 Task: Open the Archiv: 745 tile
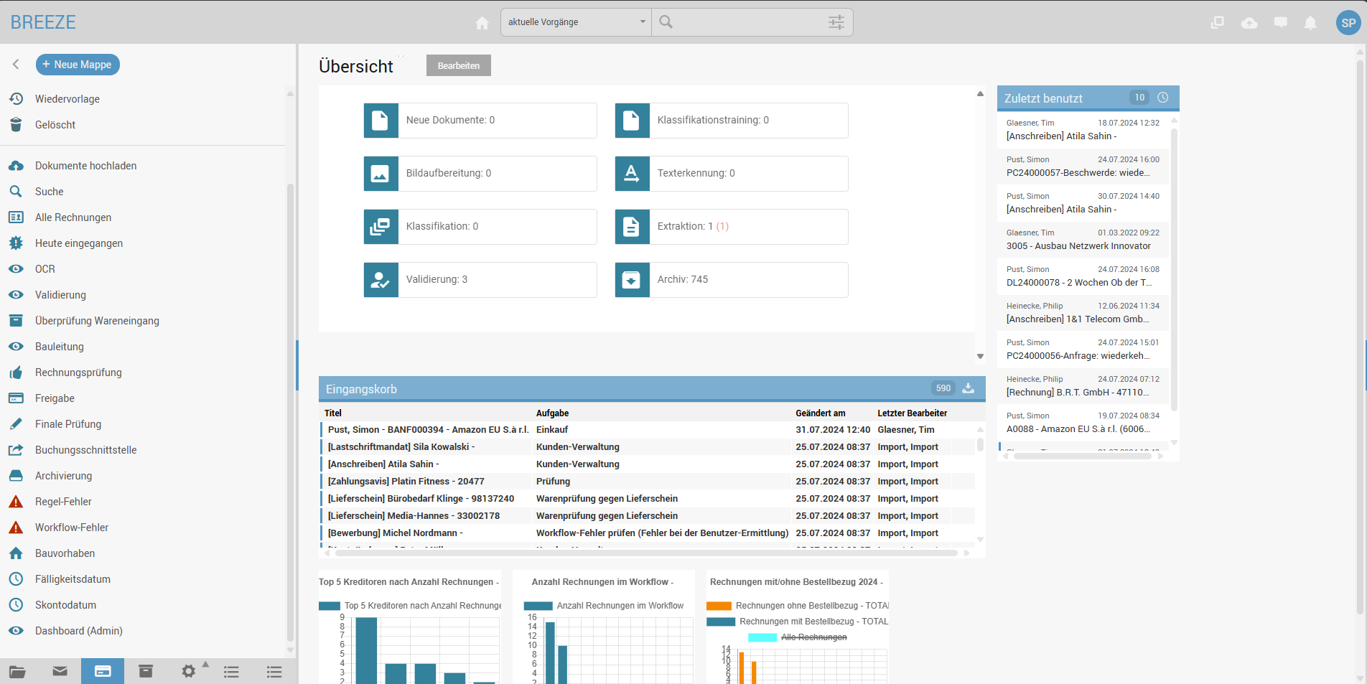click(732, 279)
